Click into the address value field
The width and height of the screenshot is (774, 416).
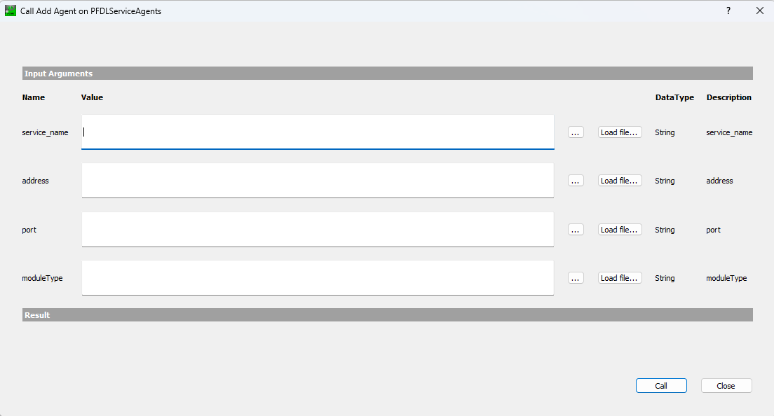pos(318,181)
